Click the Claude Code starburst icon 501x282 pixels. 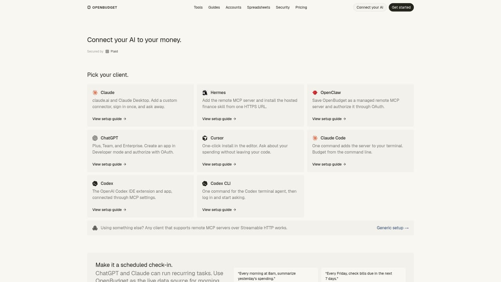tap(315, 138)
